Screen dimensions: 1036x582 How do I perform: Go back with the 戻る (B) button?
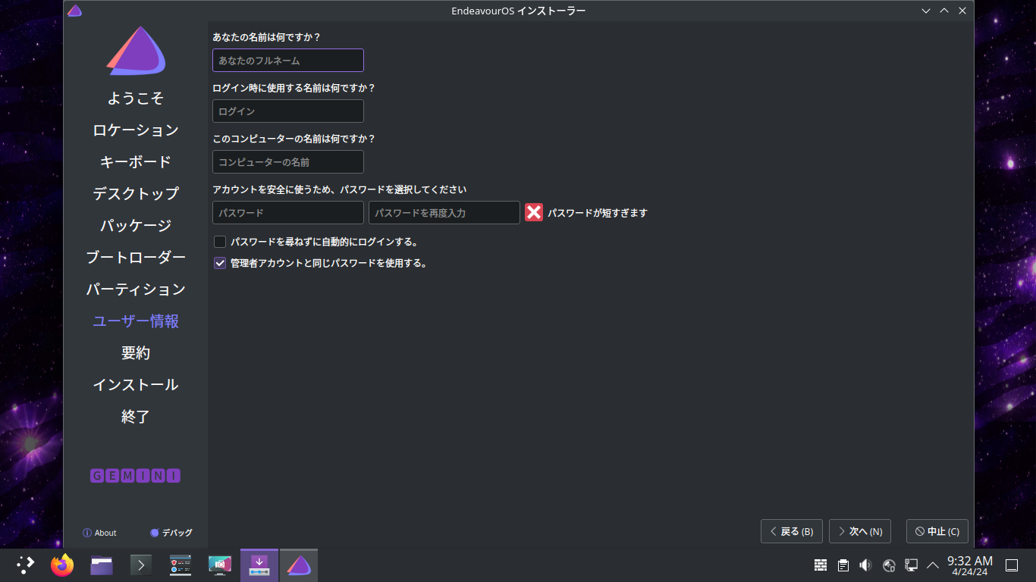(791, 531)
